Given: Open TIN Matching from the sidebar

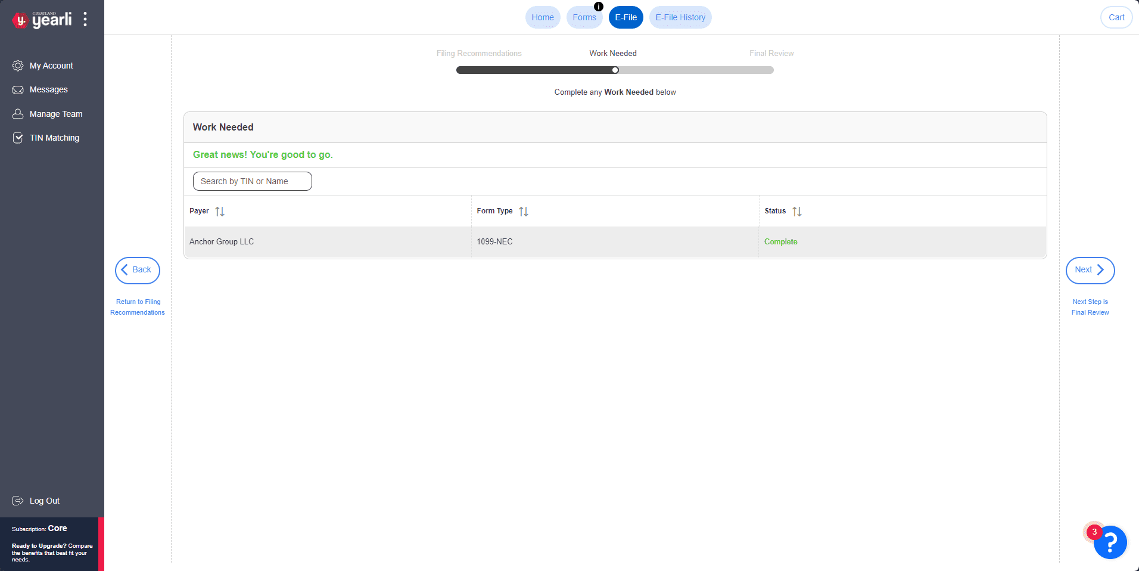Looking at the screenshot, I should click(54, 138).
